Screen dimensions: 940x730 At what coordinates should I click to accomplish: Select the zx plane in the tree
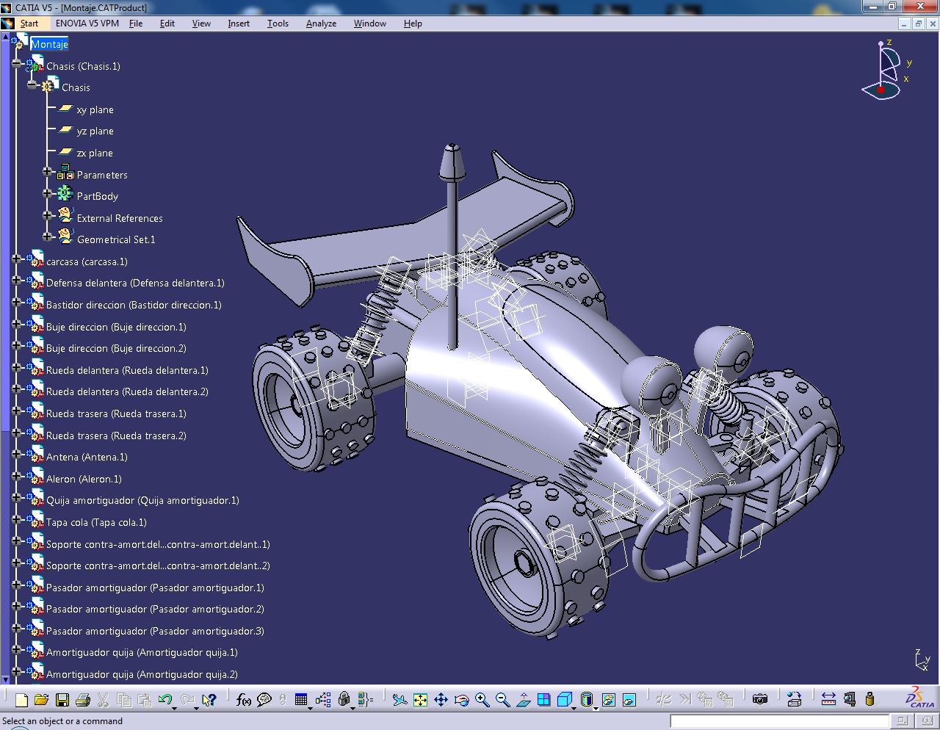95,153
